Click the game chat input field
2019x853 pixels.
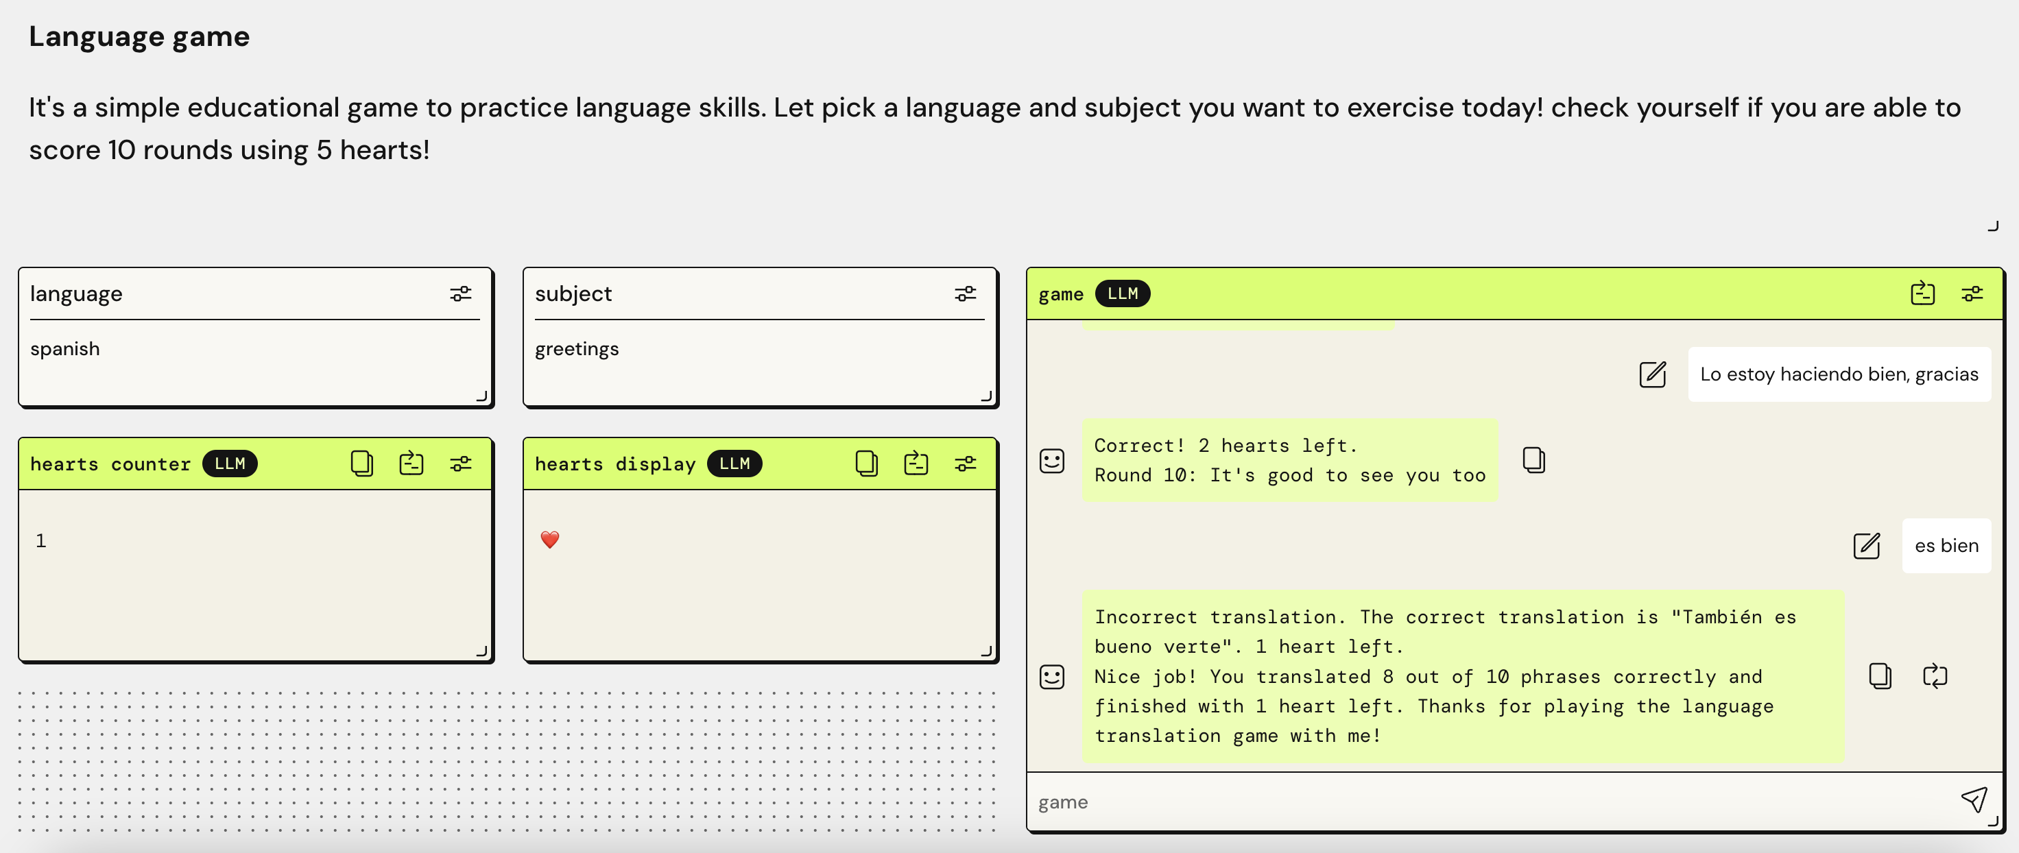[1489, 802]
